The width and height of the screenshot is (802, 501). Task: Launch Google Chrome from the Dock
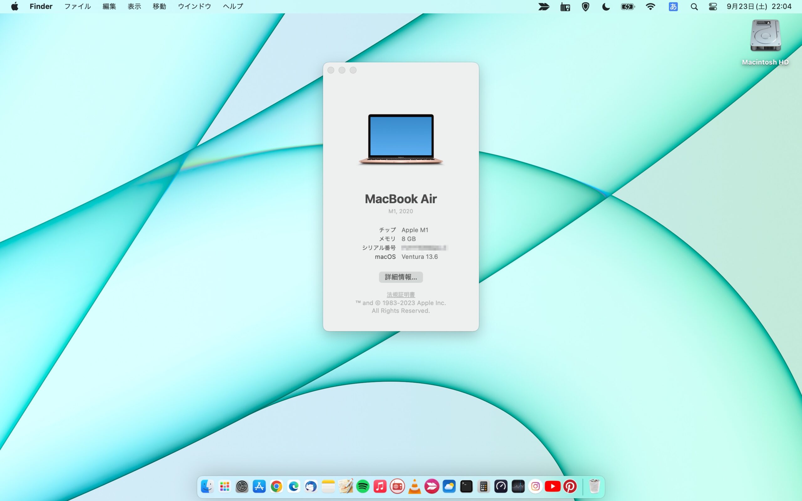(x=276, y=486)
